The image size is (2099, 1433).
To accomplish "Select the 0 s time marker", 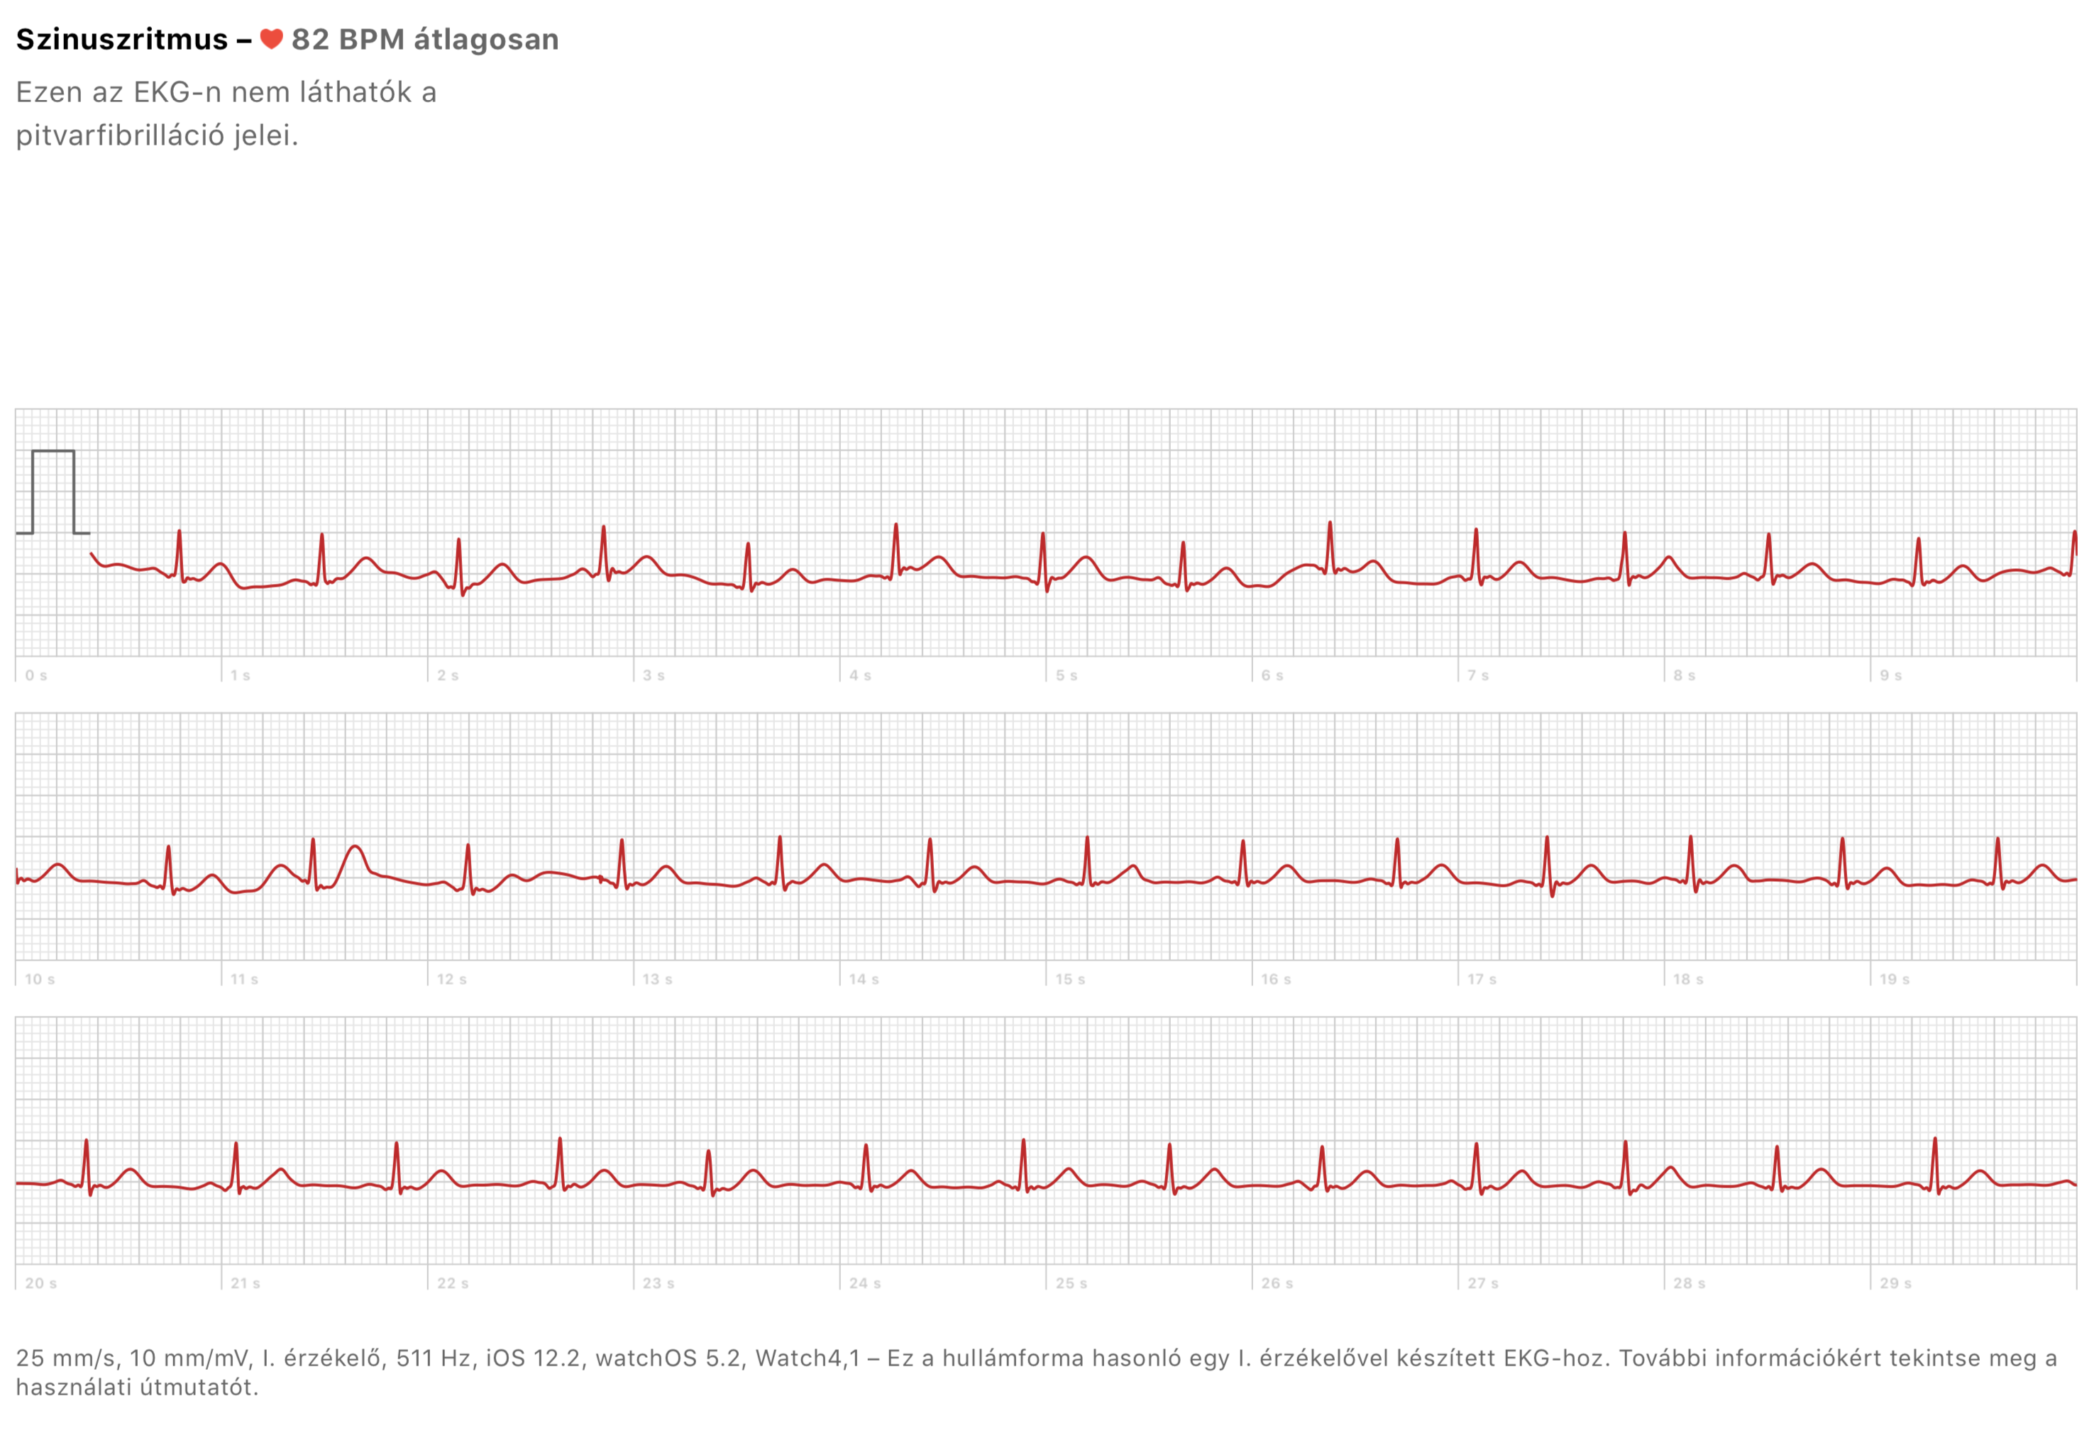I will (x=36, y=675).
